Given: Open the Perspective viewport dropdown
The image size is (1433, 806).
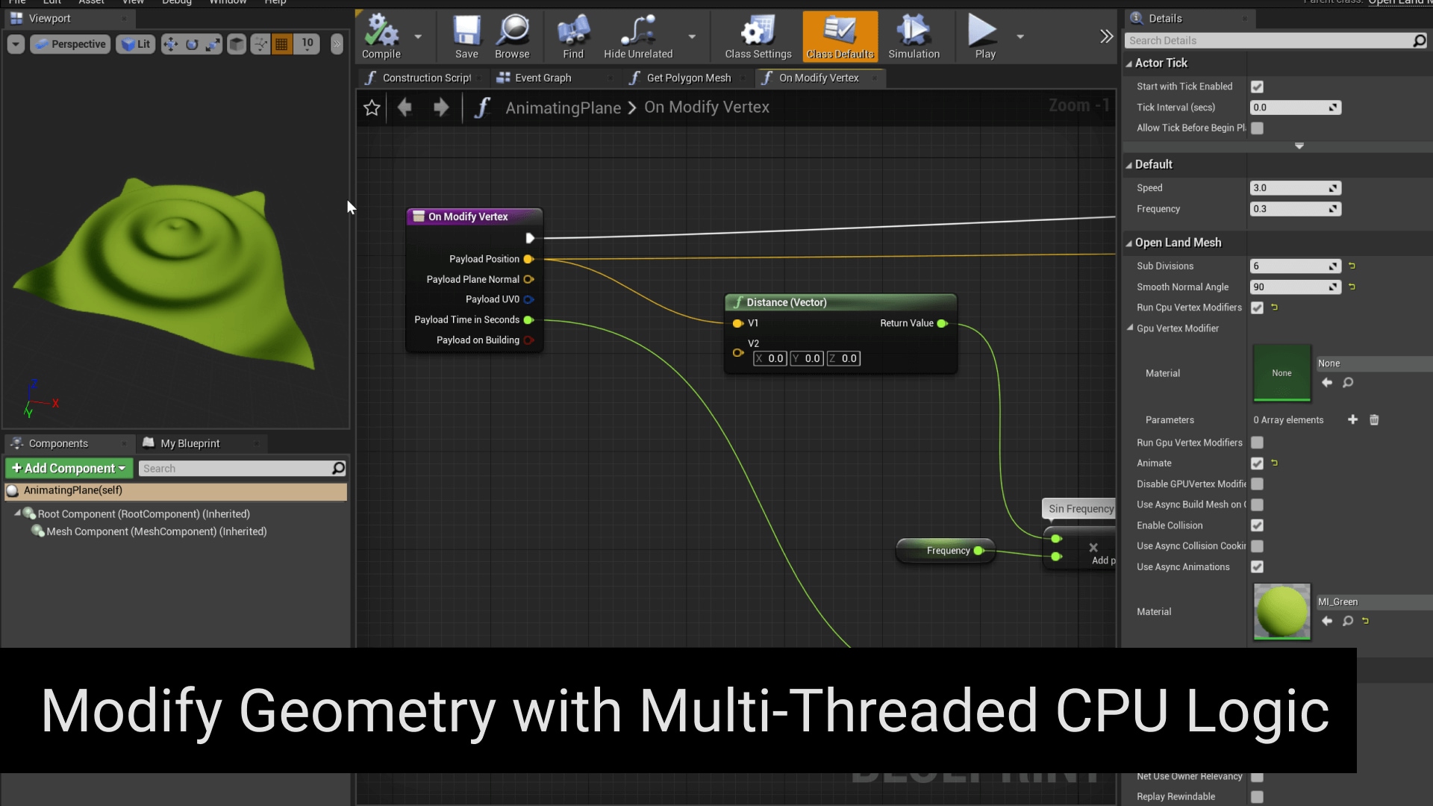Looking at the screenshot, I should point(70,44).
